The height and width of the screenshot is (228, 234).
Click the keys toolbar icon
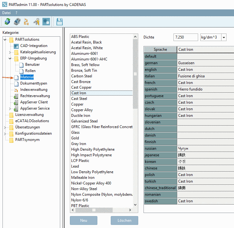[36, 22]
